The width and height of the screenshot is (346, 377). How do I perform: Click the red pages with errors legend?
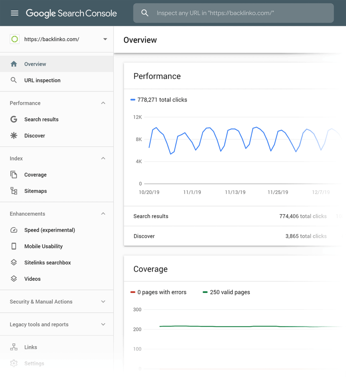click(x=158, y=292)
